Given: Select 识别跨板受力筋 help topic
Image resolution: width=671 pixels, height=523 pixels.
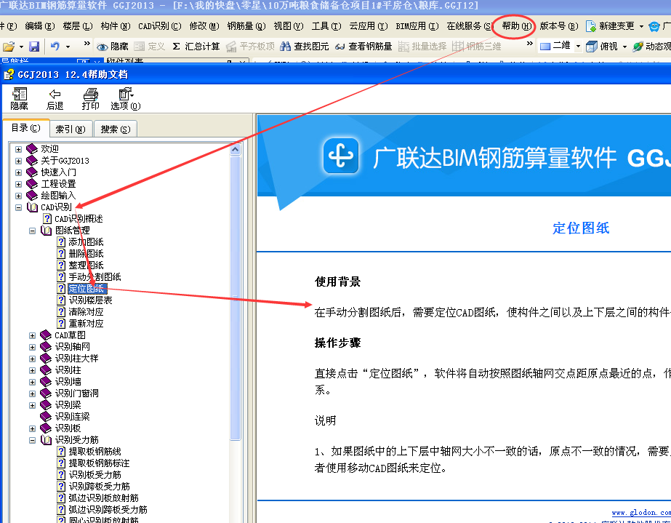Looking at the screenshot, I should (x=100, y=487).
